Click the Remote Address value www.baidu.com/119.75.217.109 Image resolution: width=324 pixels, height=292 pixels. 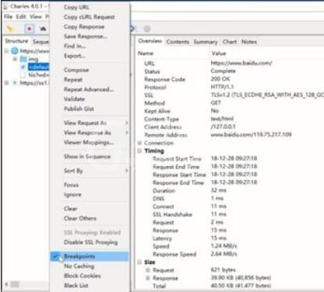251,134
